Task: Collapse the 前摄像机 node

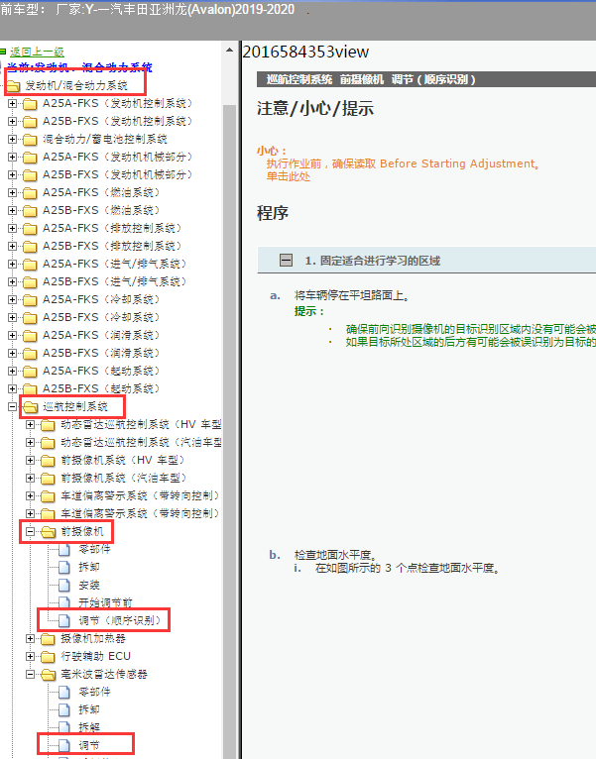Action: pos(31,531)
